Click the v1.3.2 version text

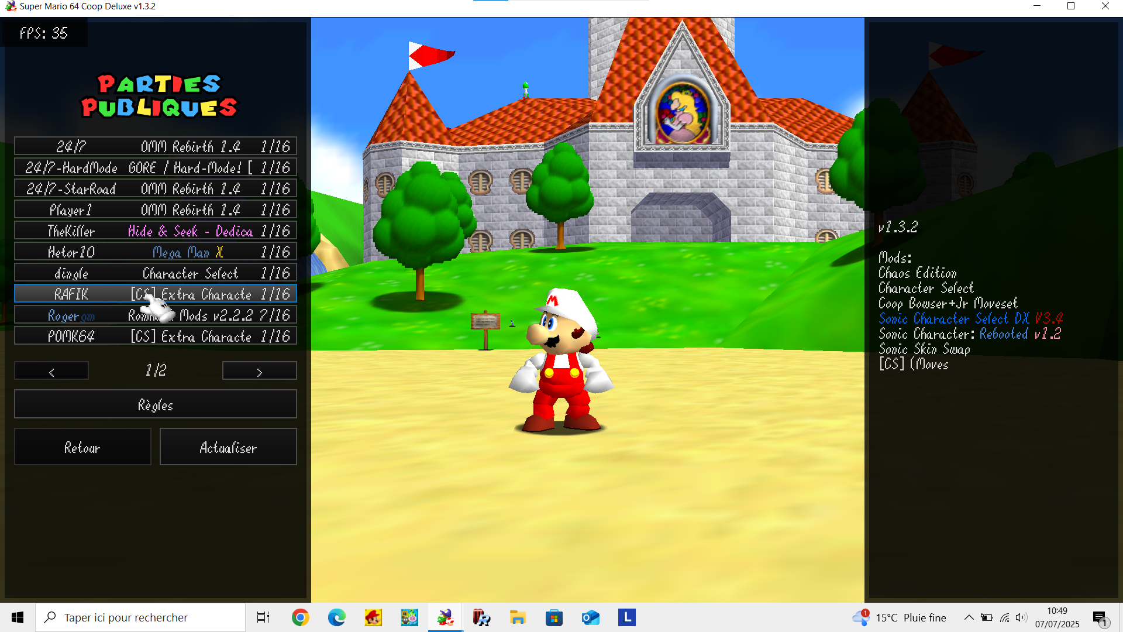point(898,227)
